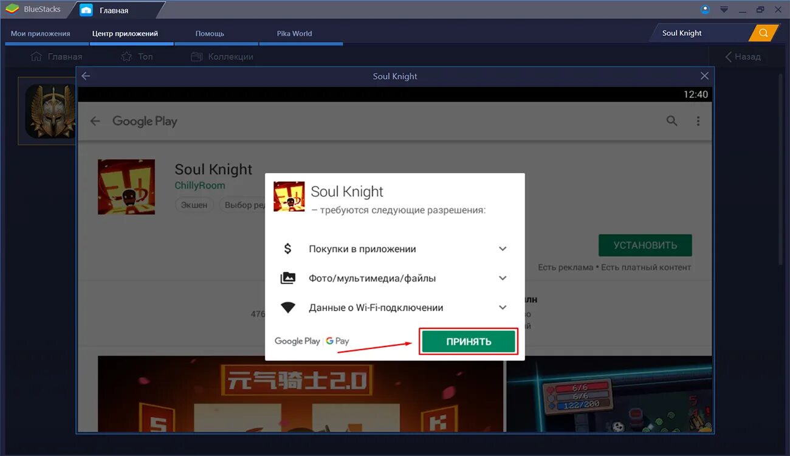This screenshot has height=456, width=790.
Task: Click the back arrow of the Soul Knight window
Action: point(86,76)
